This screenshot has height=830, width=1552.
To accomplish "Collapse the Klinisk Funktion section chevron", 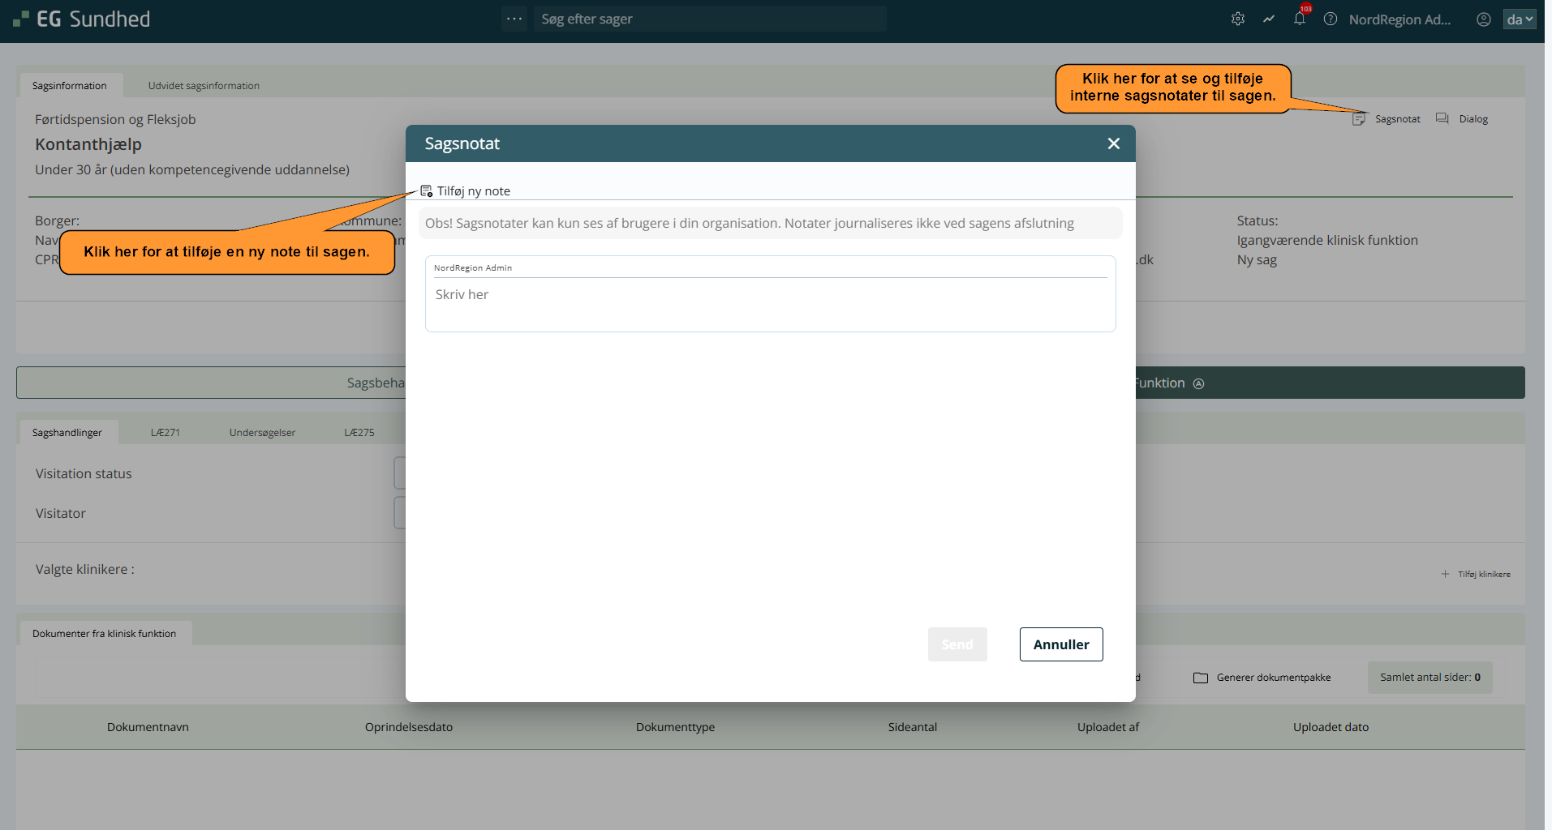I will click(x=1198, y=383).
